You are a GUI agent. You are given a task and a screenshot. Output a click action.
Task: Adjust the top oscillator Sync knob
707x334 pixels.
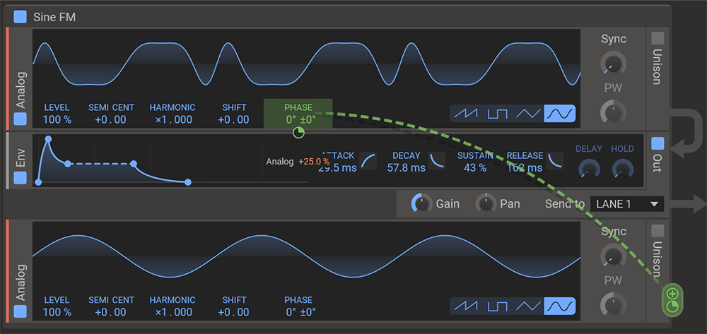pyautogui.click(x=613, y=63)
